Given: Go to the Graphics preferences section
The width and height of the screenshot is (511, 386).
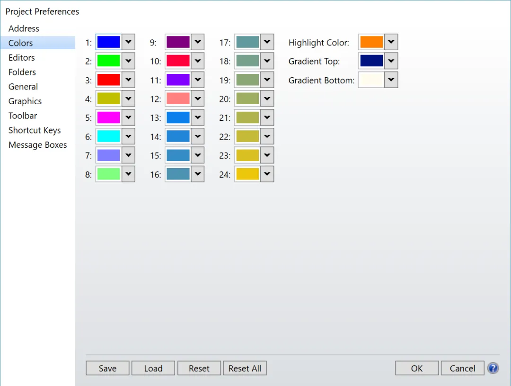Looking at the screenshot, I should click(25, 101).
